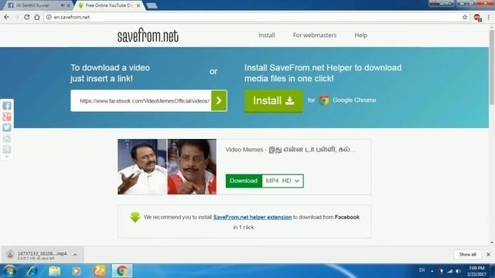
Task: Launch Internet Explorer from taskbar
Action: 32,271
